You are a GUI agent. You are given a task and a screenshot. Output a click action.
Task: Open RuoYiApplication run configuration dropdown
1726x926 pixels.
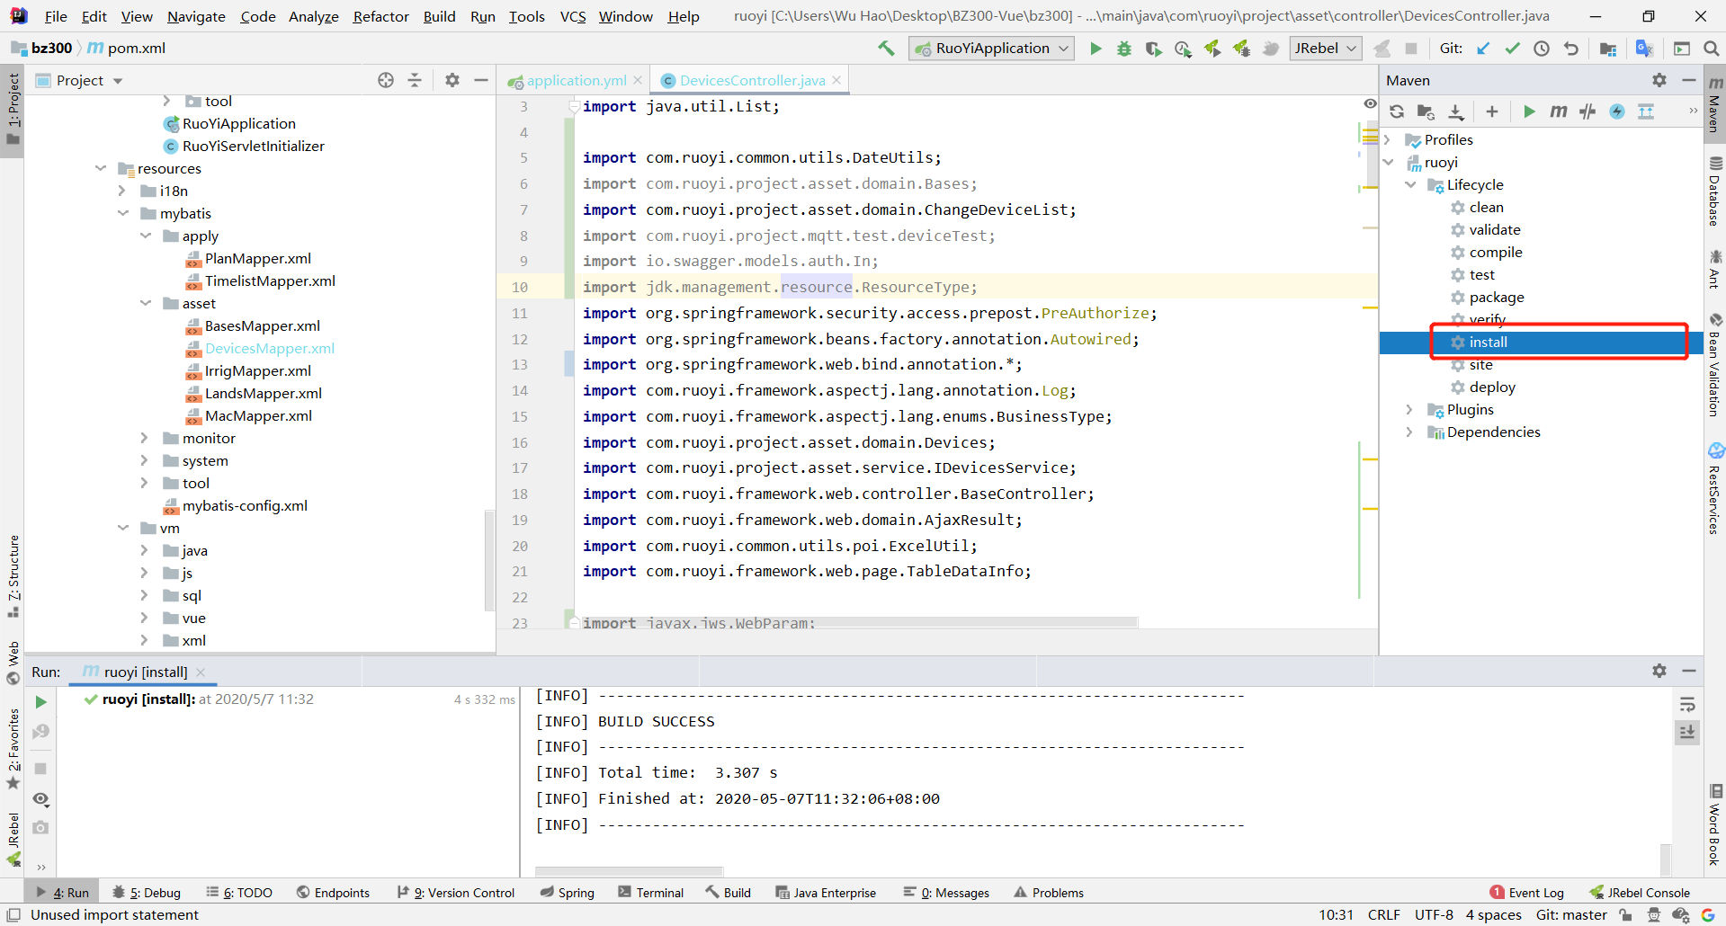[x=992, y=49]
